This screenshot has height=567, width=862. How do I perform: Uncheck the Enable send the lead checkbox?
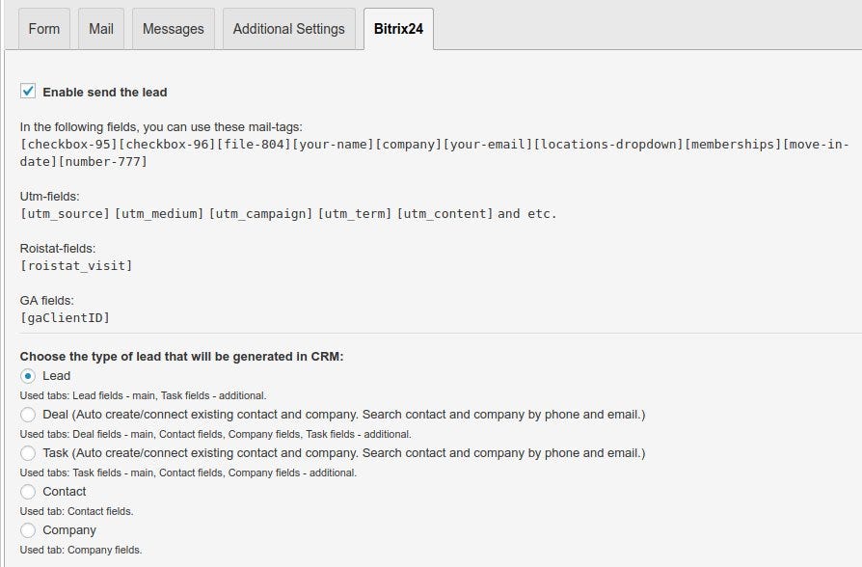(28, 92)
